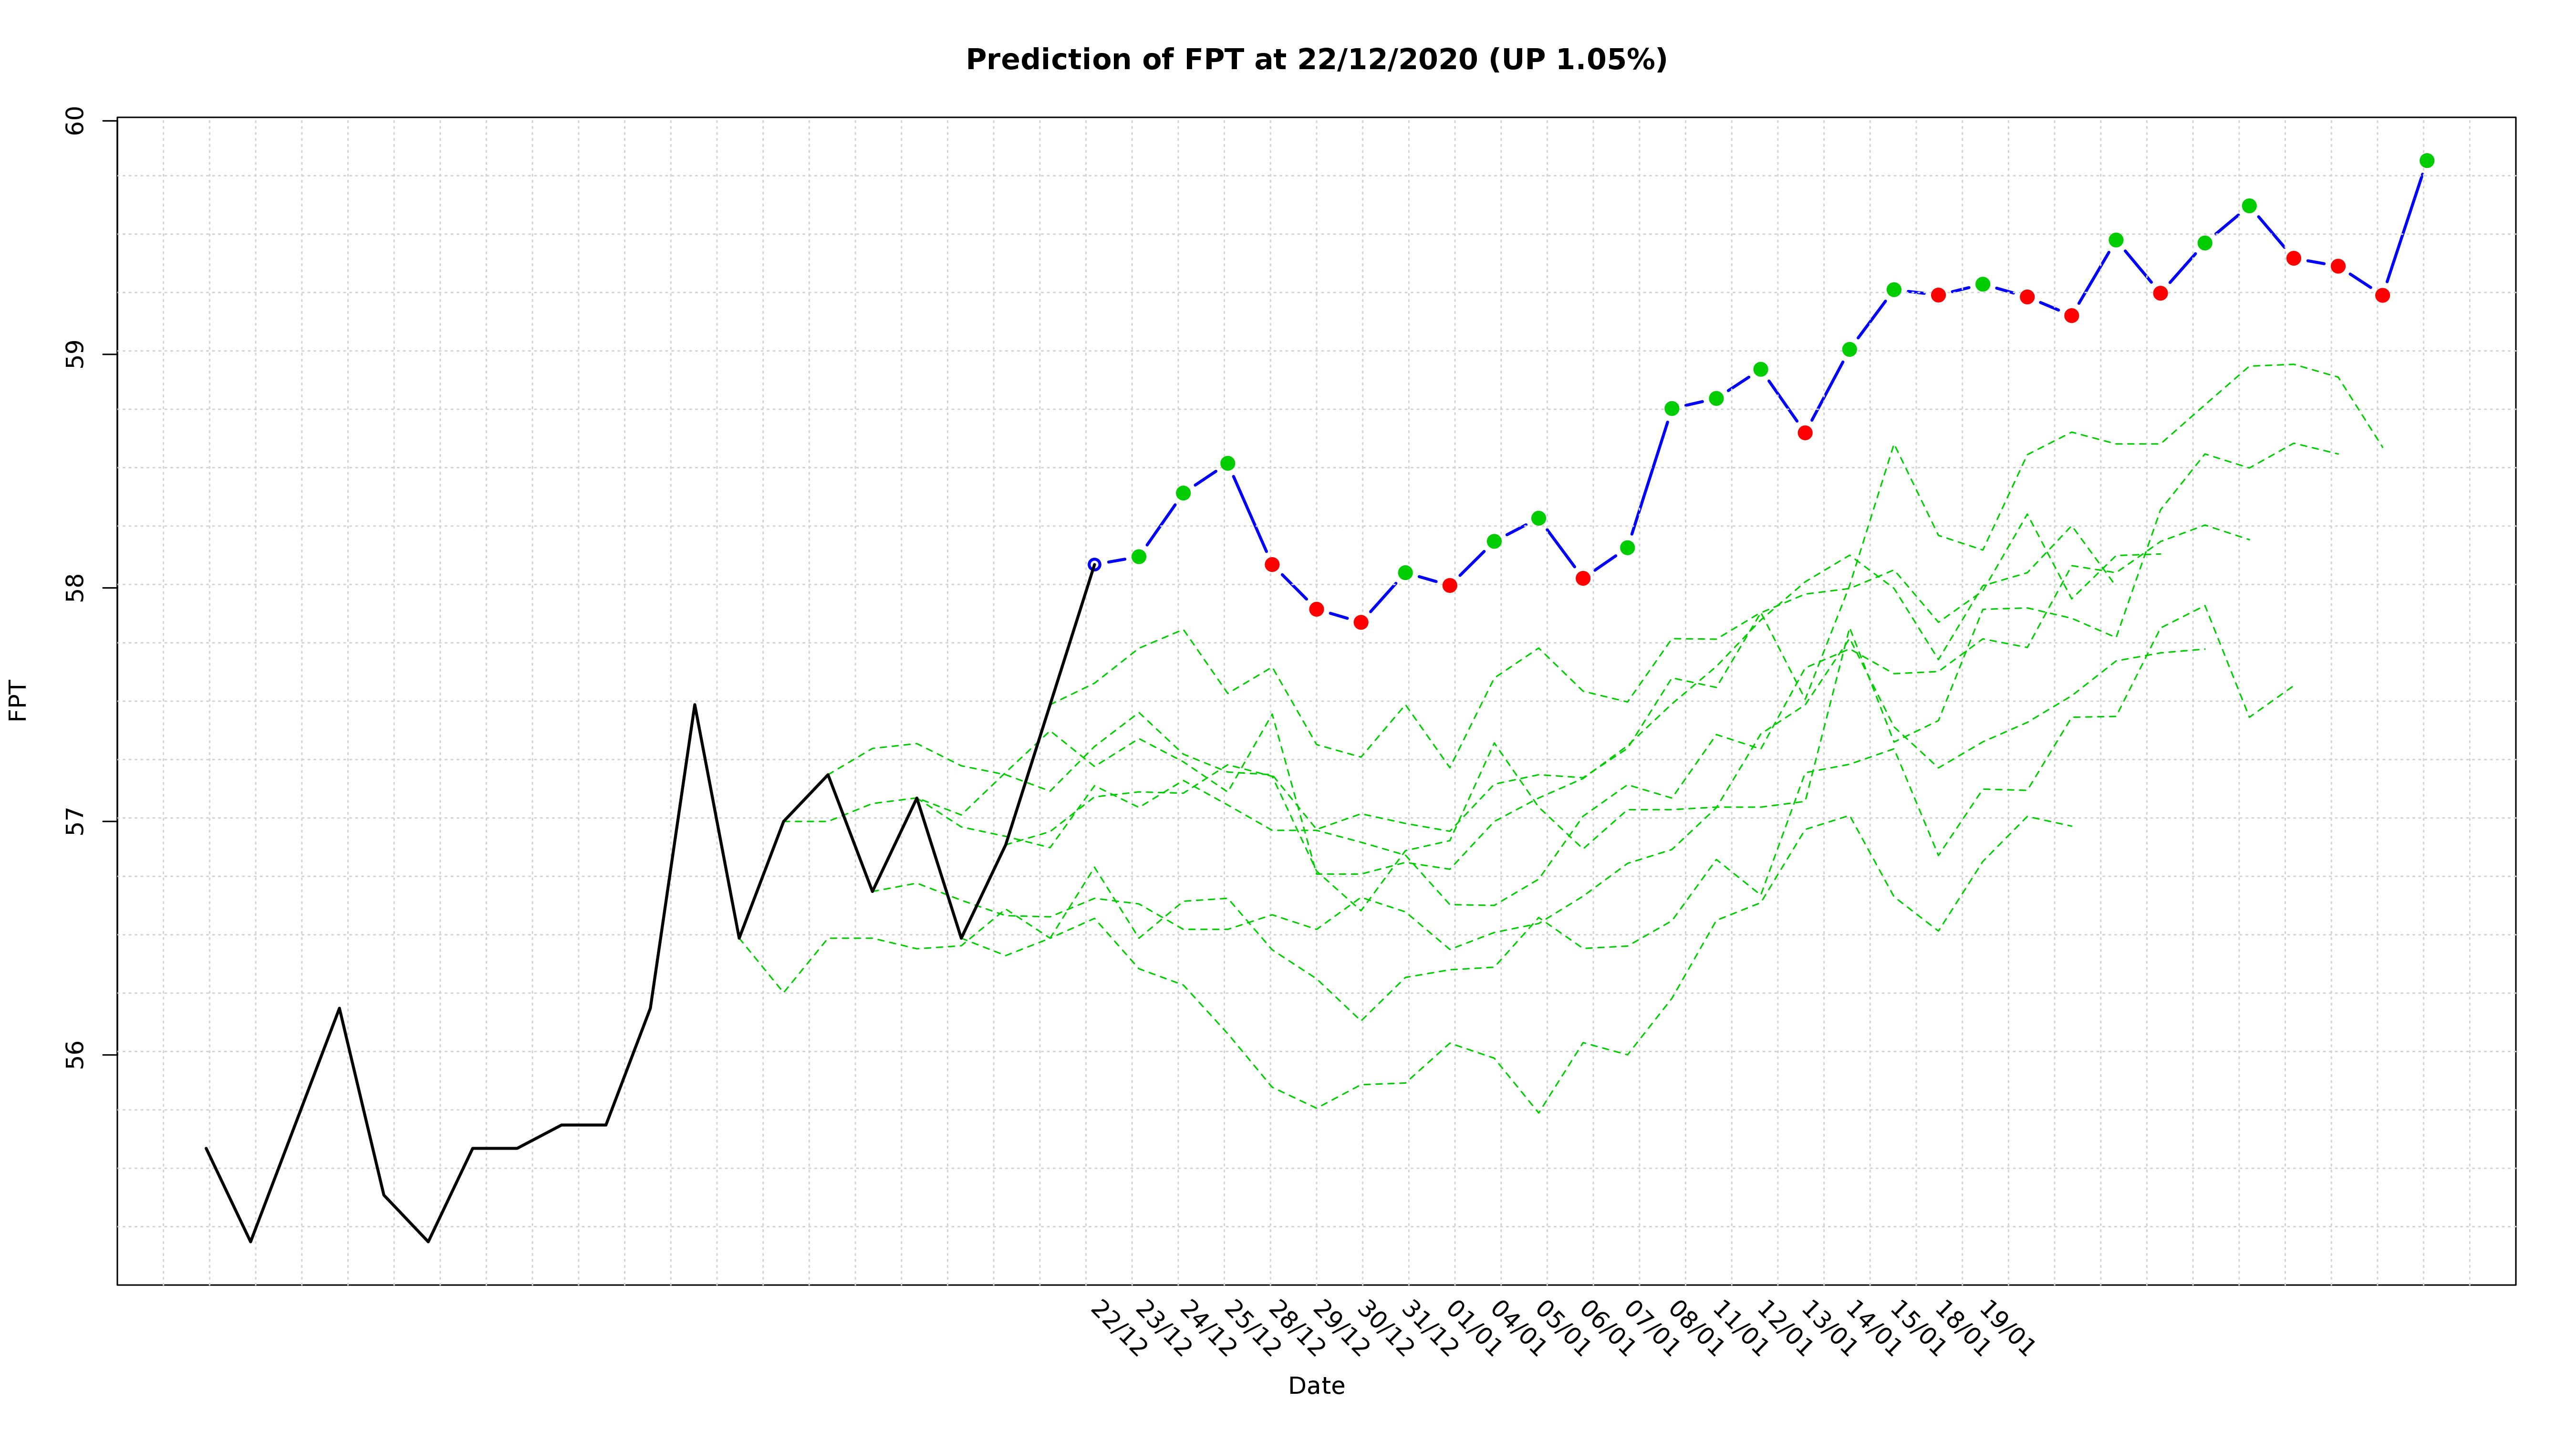Viewport: 2576px width, 1431px height.
Task: Click the 'FPT' y-axis title
Action: pos(18,700)
